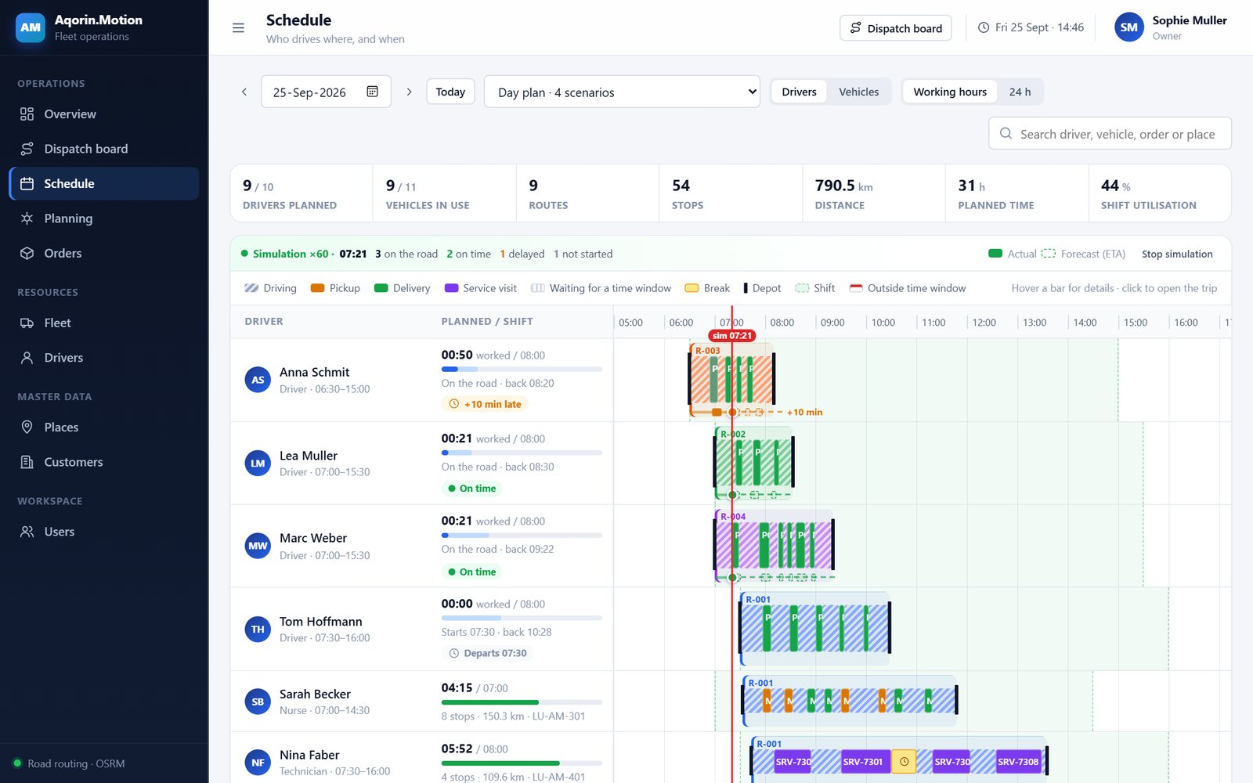Open Fleet resources page
Screen dimensions: 1253x783
pos(103,323)
